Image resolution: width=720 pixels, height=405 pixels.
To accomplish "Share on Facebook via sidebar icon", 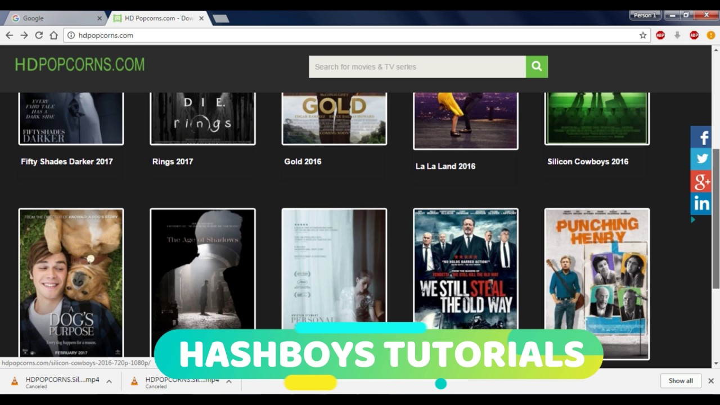I will 701,137.
